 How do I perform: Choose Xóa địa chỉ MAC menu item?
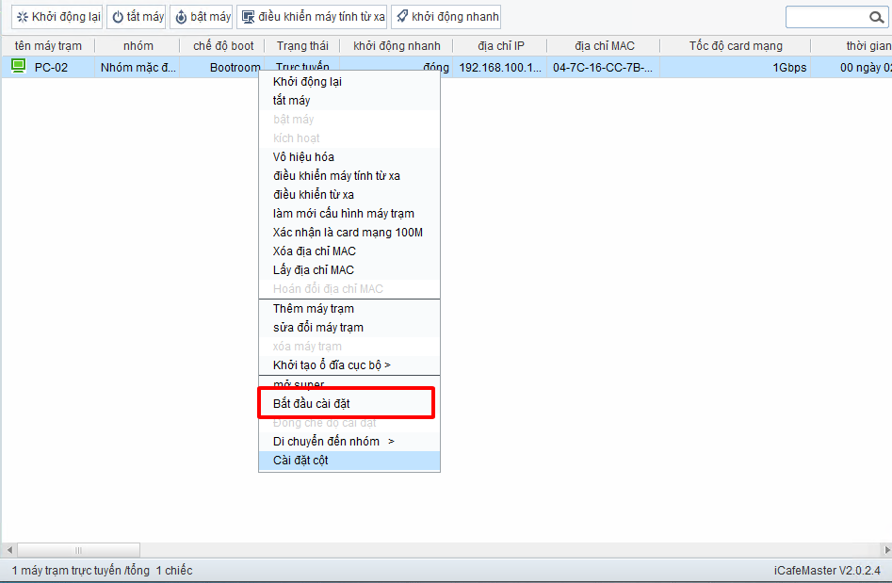pos(314,251)
